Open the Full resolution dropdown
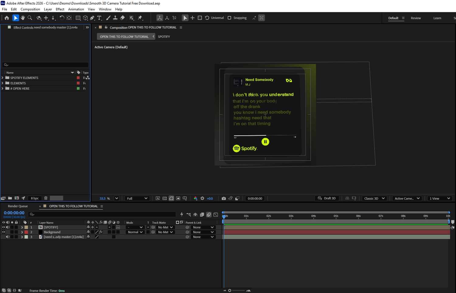Viewport: 456px width, 293px height. [137, 198]
